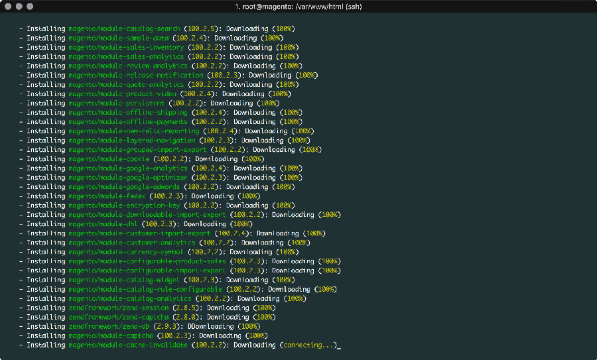Select the magento/module-customer-analytics package name
Viewport: 597px width, 360px height.
click(132, 243)
